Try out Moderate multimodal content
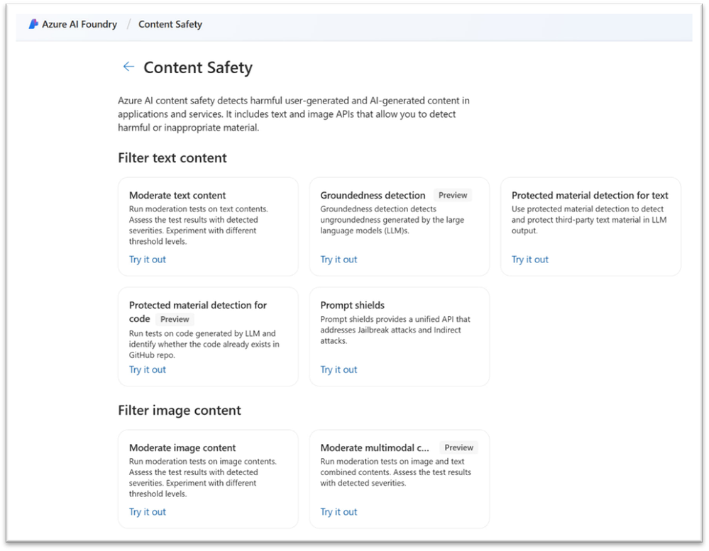709x551 pixels. tap(339, 512)
